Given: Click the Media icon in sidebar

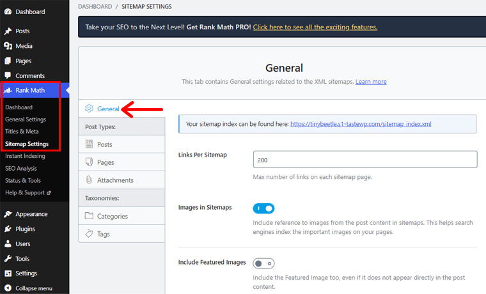Looking at the screenshot, I should point(8,46).
